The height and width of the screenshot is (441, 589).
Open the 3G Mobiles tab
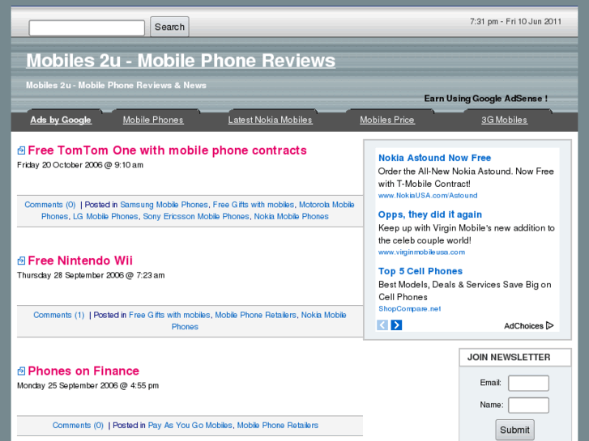[505, 120]
